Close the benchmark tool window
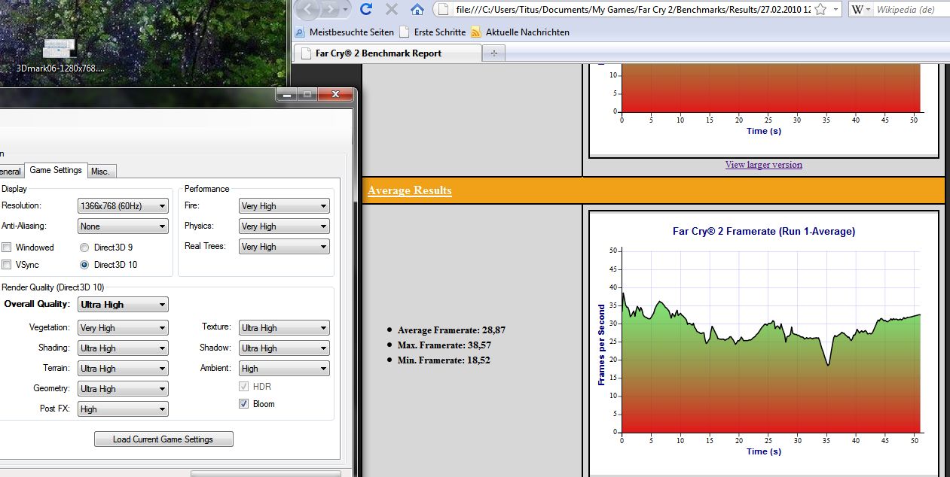Viewport: 950px width, 477px height. (x=335, y=95)
